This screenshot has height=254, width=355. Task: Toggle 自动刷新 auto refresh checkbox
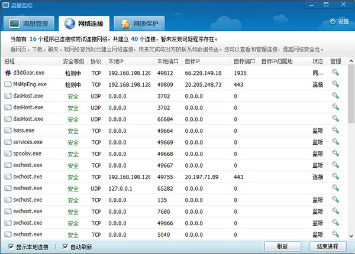pos(66,246)
